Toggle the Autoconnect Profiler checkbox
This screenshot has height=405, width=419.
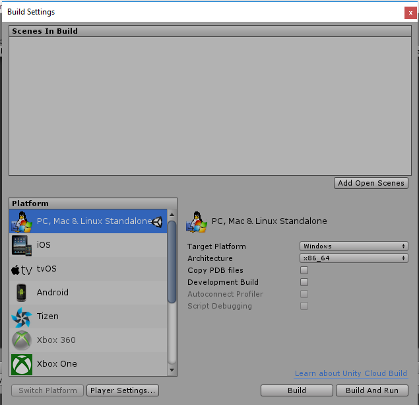(x=304, y=294)
